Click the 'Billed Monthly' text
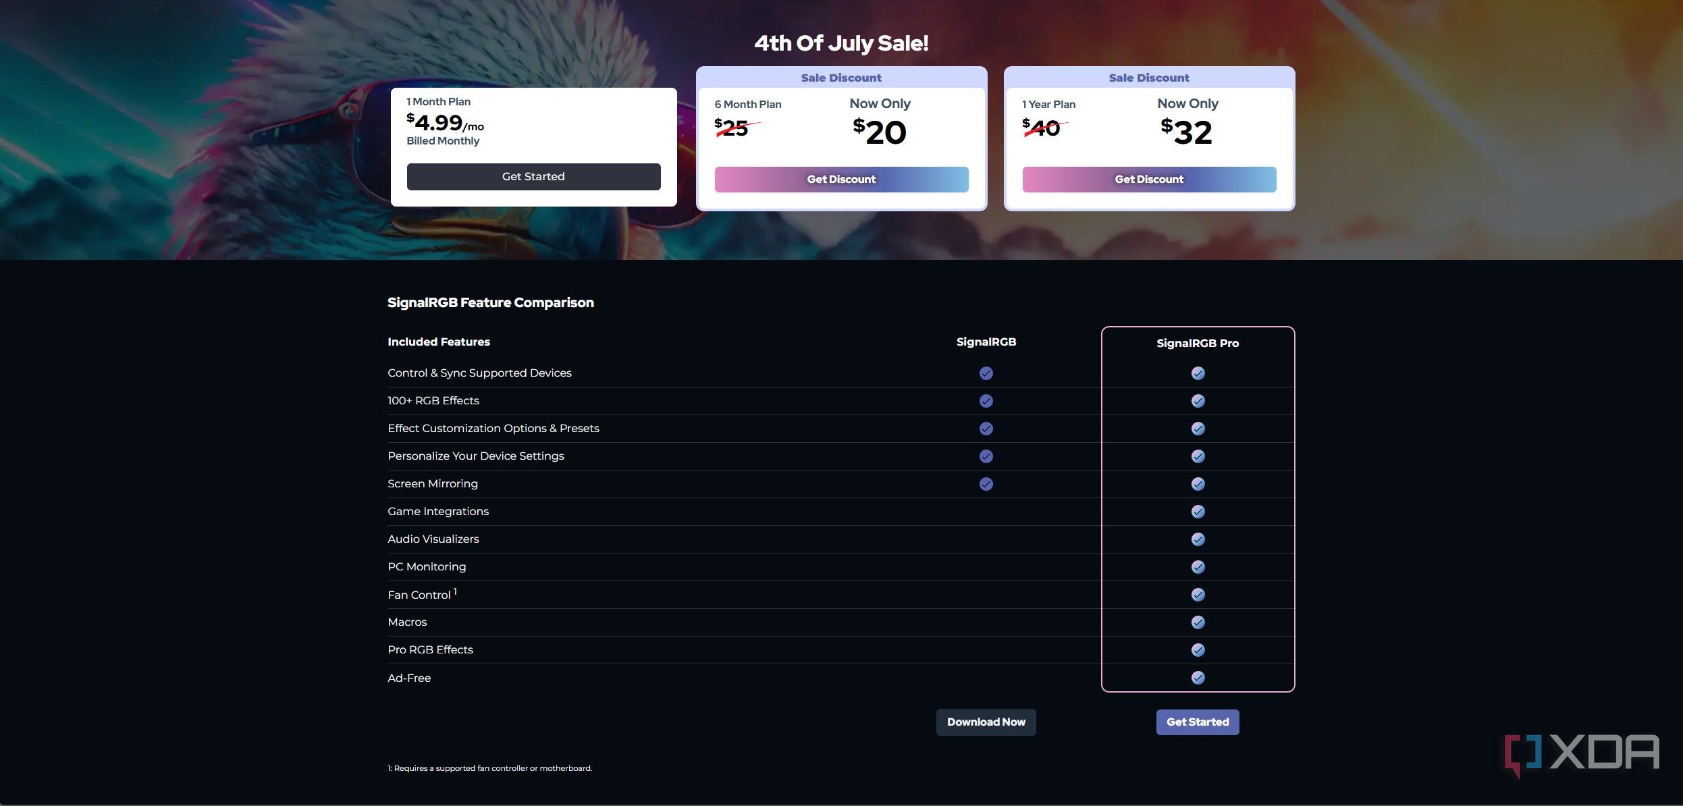Viewport: 1683px width, 806px height. click(443, 141)
